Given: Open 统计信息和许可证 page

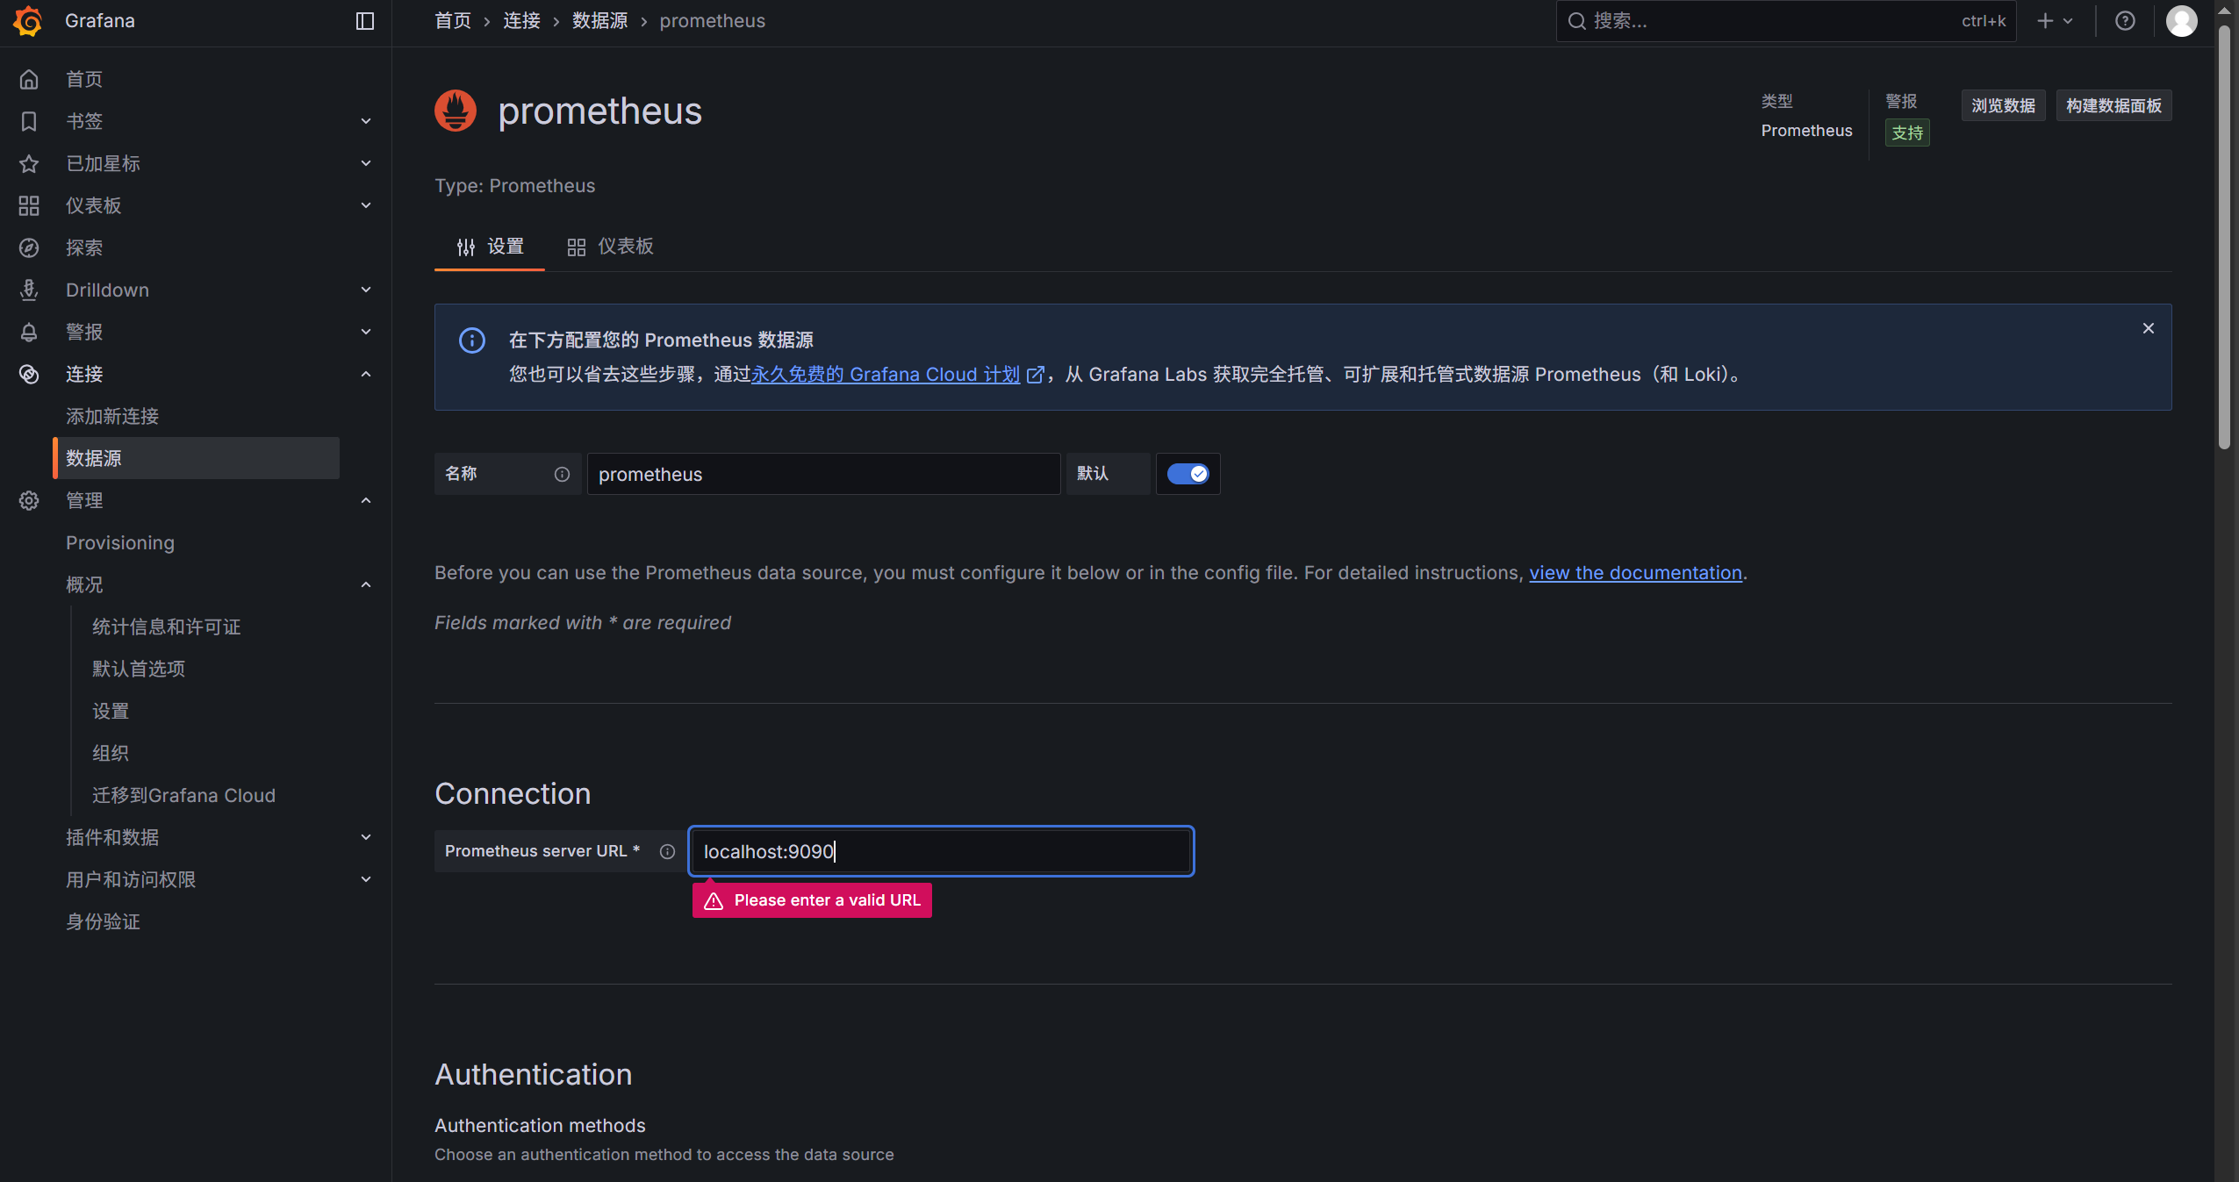Looking at the screenshot, I should [166, 627].
